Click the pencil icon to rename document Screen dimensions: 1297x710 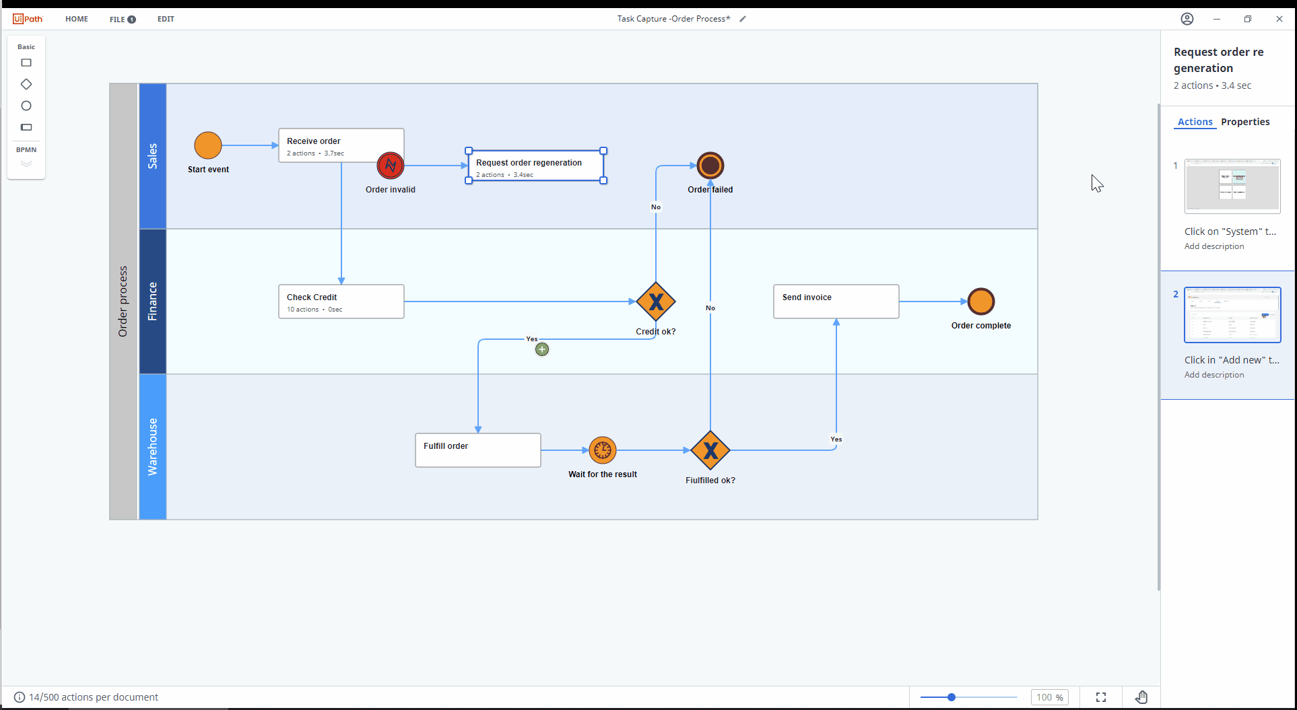743,19
